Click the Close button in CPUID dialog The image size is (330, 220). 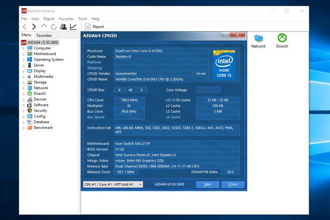click(233, 184)
